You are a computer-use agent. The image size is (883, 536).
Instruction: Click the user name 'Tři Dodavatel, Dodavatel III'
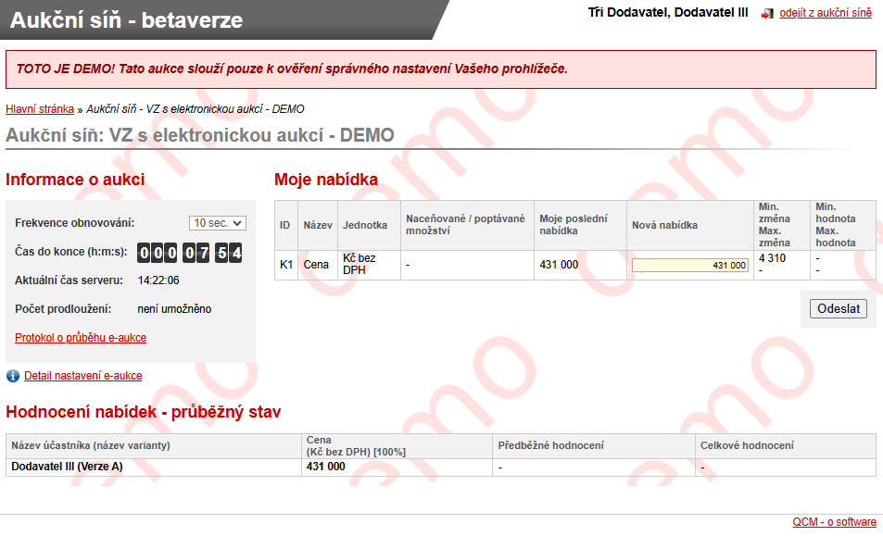pyautogui.click(x=668, y=13)
